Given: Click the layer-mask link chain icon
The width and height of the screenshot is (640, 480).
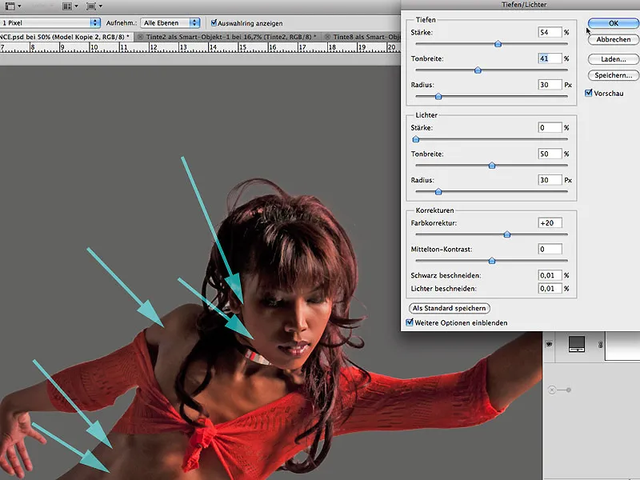Looking at the screenshot, I should (x=601, y=345).
